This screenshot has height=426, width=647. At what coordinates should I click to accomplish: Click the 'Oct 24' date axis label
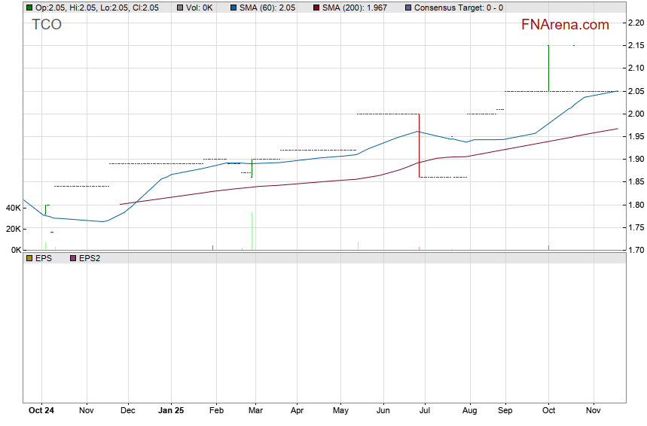(41, 411)
